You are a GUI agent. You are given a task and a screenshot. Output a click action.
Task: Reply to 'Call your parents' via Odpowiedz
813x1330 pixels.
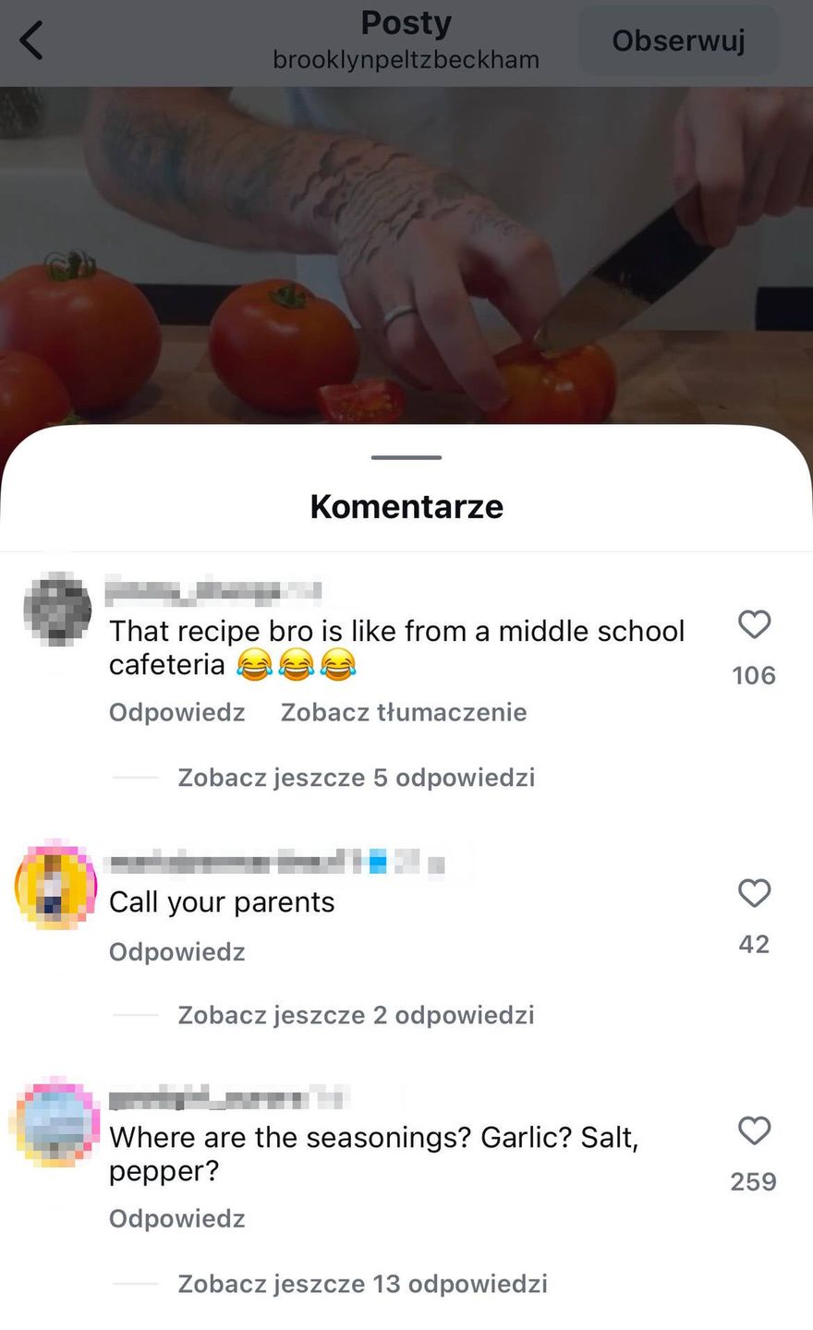point(177,951)
